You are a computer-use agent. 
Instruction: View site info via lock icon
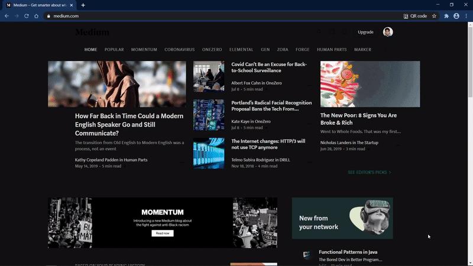coord(48,16)
